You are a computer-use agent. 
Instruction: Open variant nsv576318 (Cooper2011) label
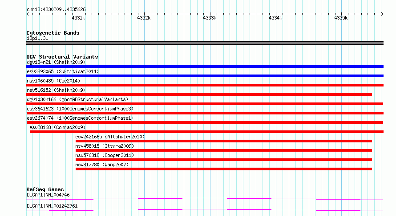(x=105, y=155)
